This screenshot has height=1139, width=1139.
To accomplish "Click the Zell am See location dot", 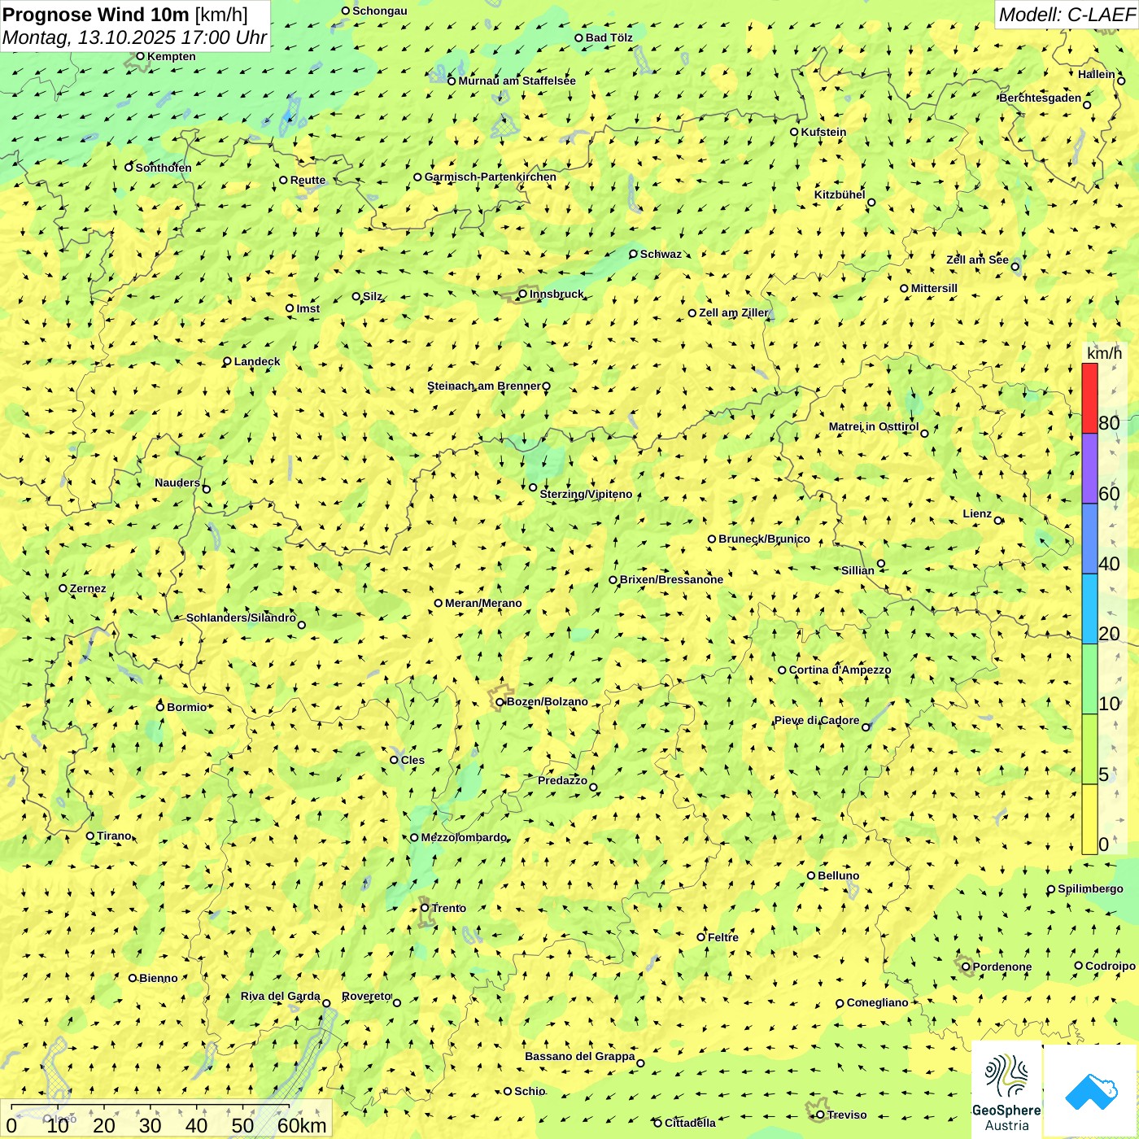I will coord(1015,267).
